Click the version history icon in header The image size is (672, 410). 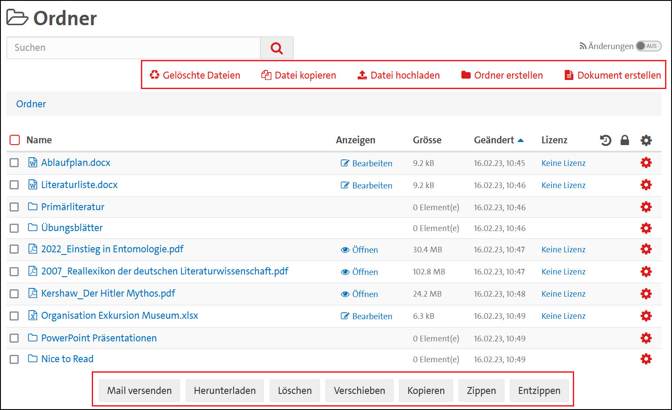point(605,140)
